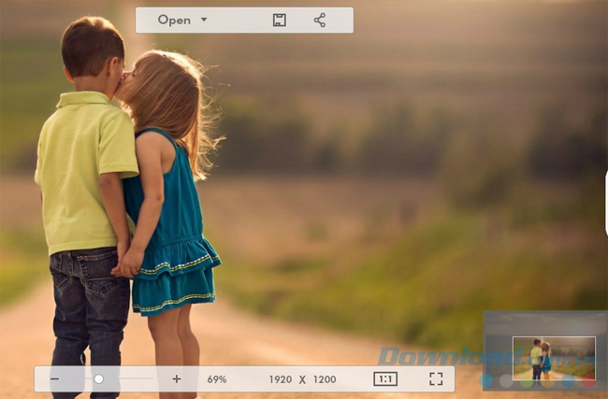Click the 69% zoom percentage readout
Image resolution: width=608 pixels, height=399 pixels.
point(217,378)
